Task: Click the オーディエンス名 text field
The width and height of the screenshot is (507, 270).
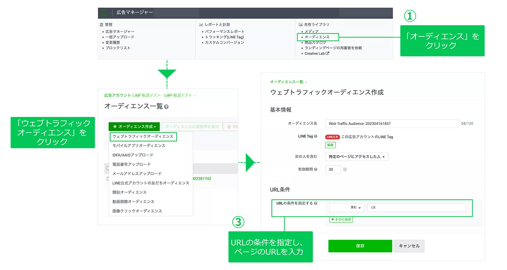Action: 392,123
